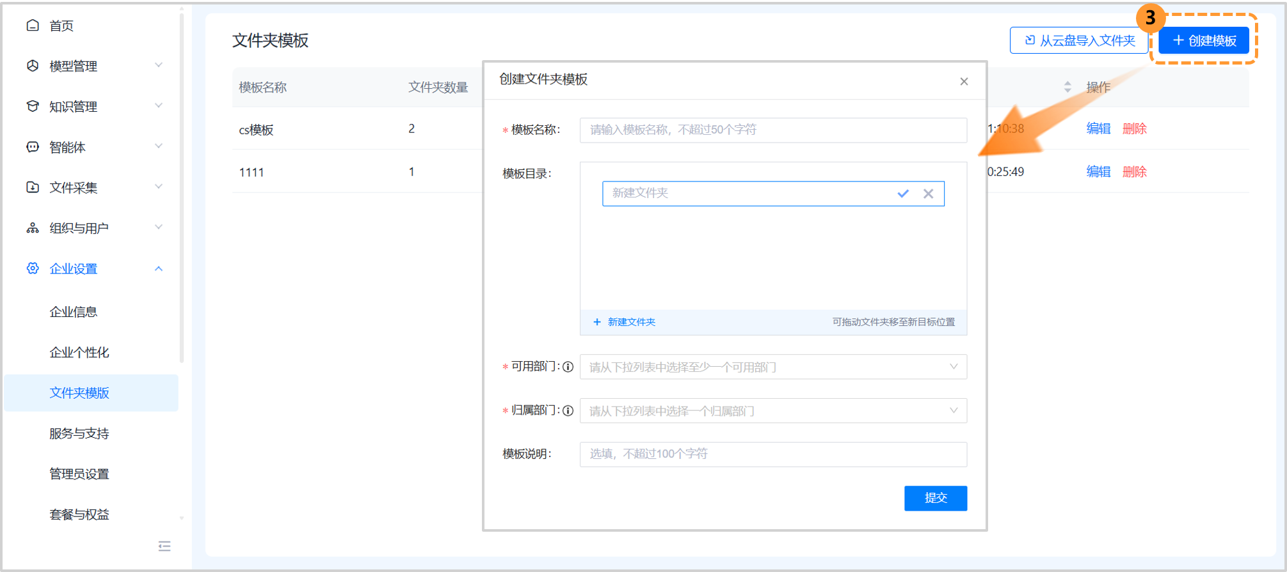Viewport: 1287px width, 572px height.
Task: Click 编辑 for the 1111 row
Action: click(1098, 171)
